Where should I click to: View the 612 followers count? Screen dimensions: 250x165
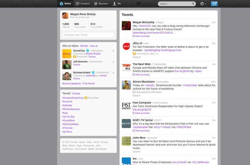tap(96, 25)
